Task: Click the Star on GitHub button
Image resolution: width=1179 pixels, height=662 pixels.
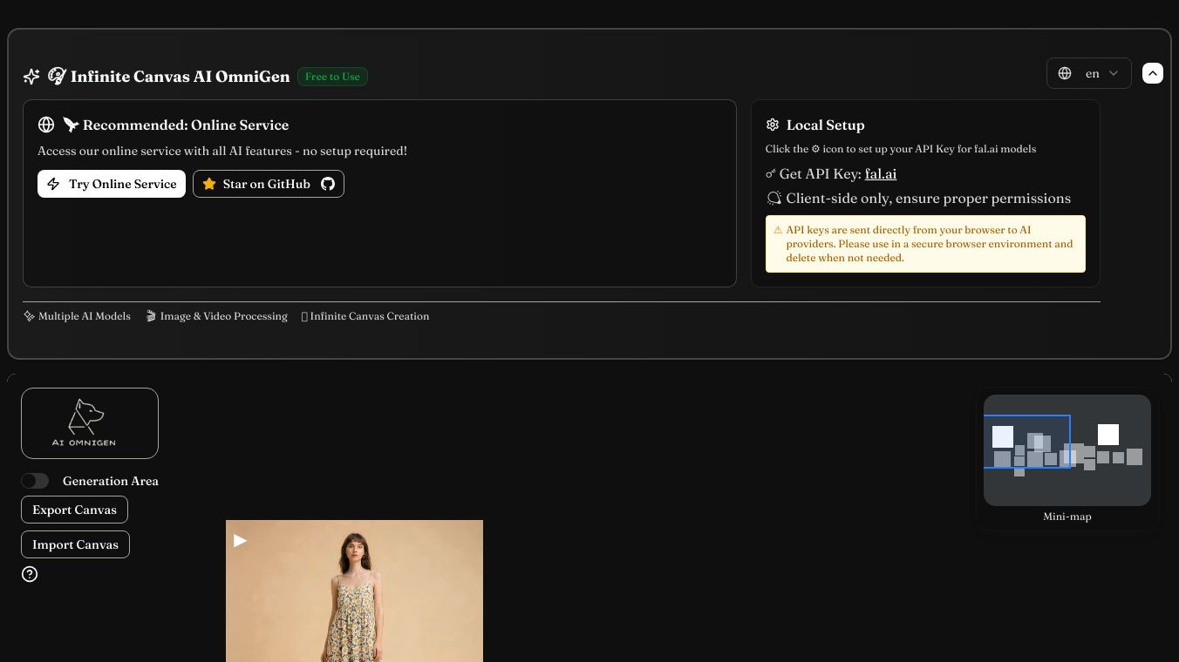Action: (269, 184)
